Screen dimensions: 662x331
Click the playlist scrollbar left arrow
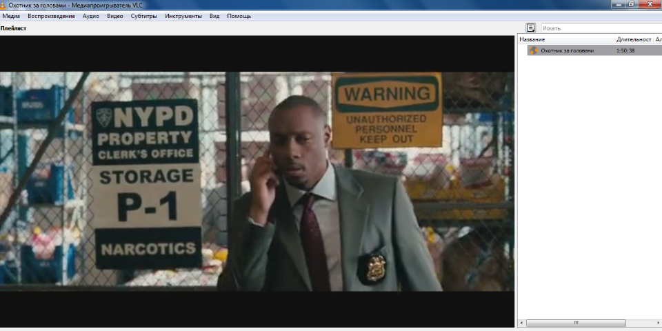[x=522, y=323]
